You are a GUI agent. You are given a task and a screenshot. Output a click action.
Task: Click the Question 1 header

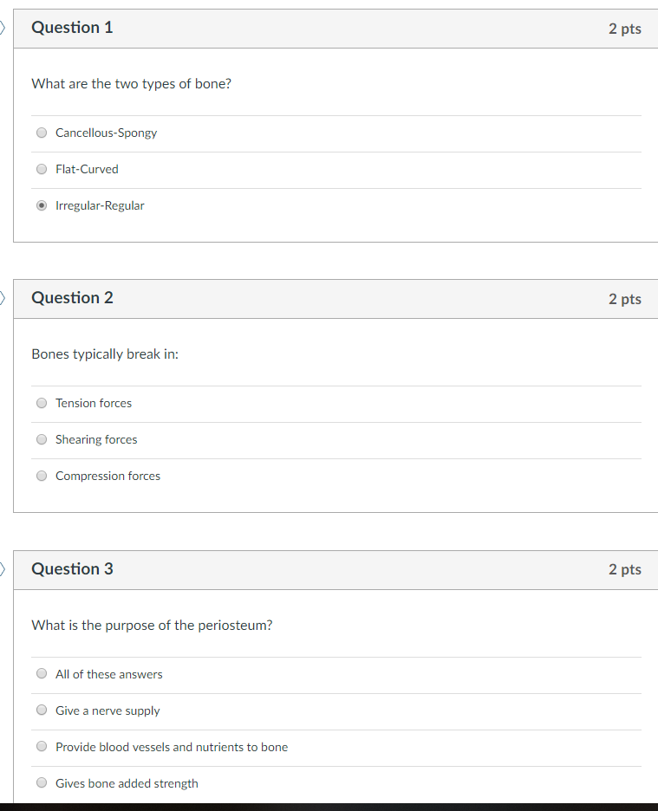pos(72,28)
